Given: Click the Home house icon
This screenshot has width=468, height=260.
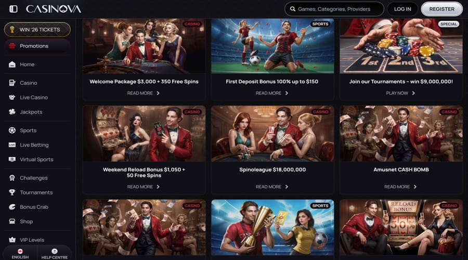Looking at the screenshot, I should pyautogui.click(x=12, y=64).
